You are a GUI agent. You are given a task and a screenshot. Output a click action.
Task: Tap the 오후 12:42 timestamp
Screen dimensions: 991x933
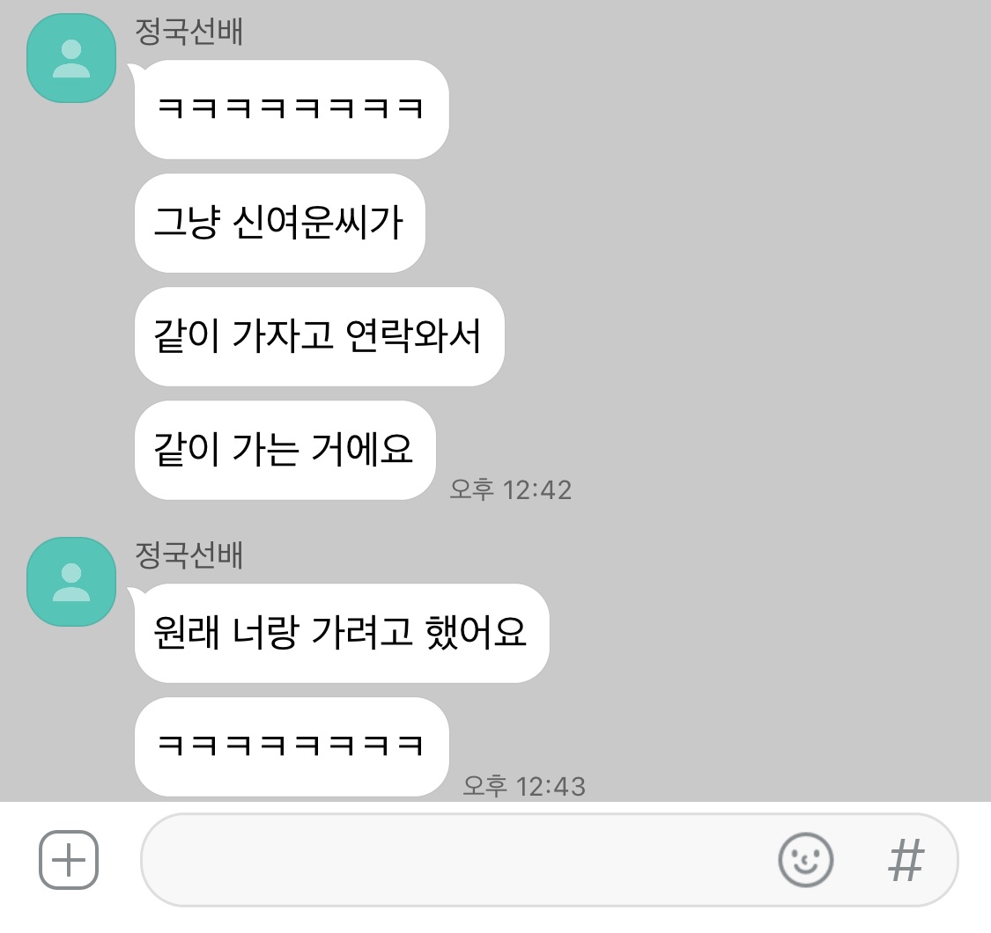[x=511, y=489]
